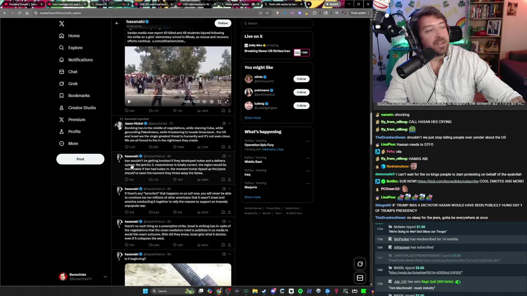This screenshot has width=527, height=296.
Task: Open options for Marjorie trend
Action: (x=308, y=184)
